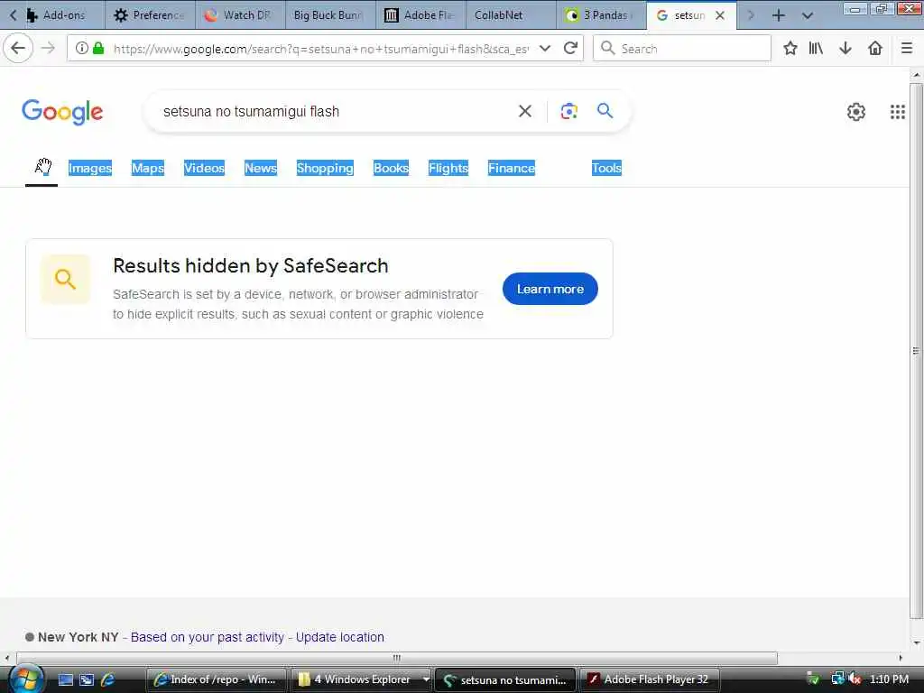Switch to Finance results
This screenshot has height=693, width=924.
click(x=512, y=168)
